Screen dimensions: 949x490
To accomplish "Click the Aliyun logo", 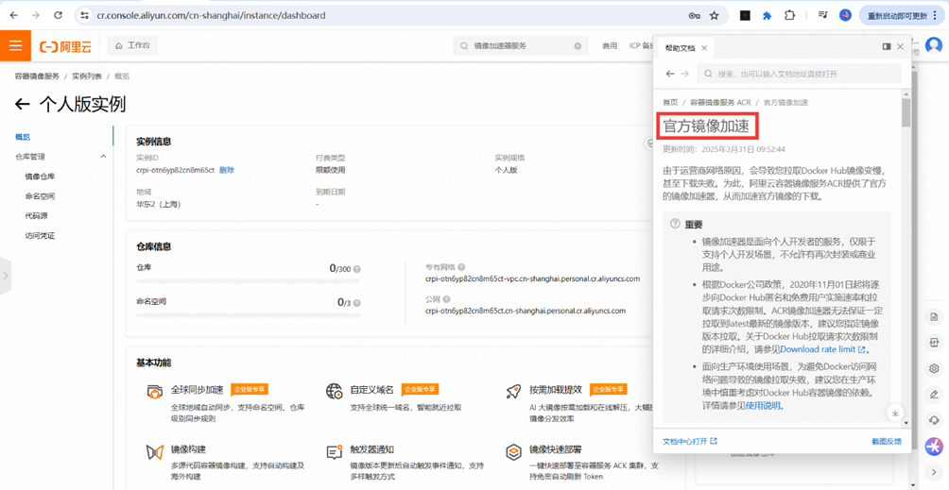I will [x=65, y=46].
